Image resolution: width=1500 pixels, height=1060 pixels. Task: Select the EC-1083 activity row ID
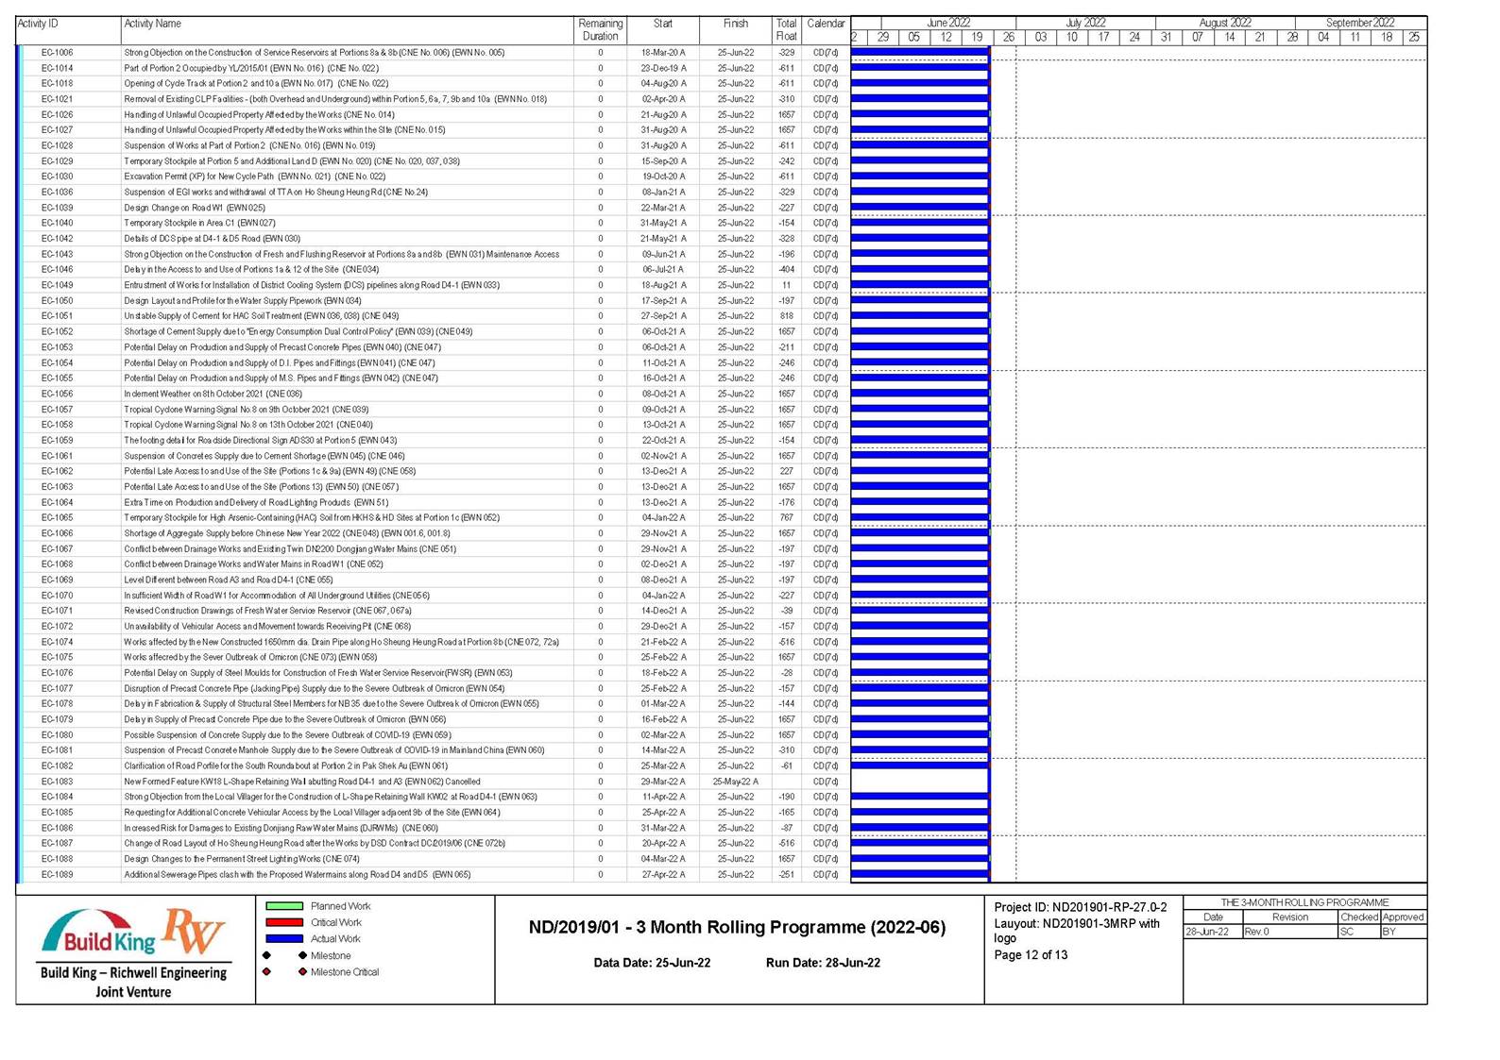coord(57,782)
